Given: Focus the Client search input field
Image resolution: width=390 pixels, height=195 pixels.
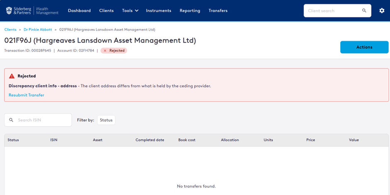Looking at the screenshot, I should pyautogui.click(x=332, y=11).
